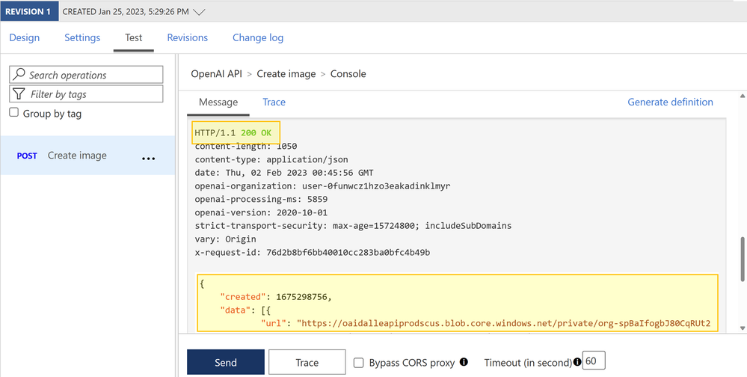Expand the revision created date chevron

(199, 12)
